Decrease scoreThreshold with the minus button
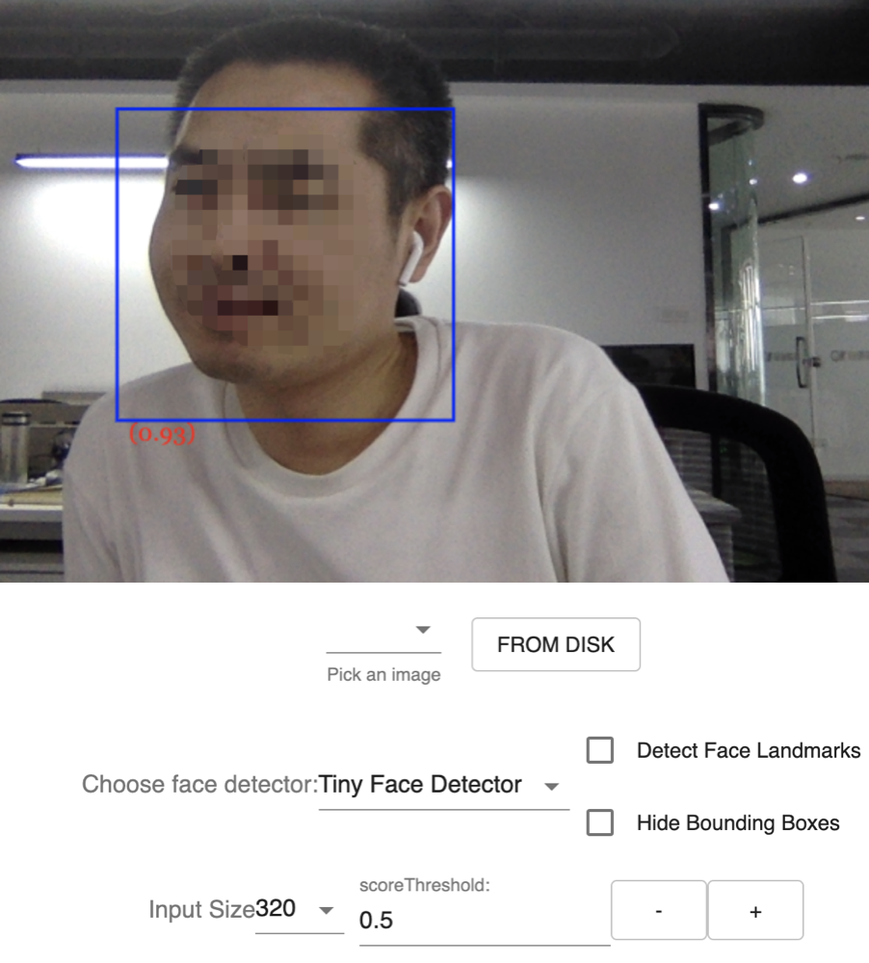 coord(658,909)
